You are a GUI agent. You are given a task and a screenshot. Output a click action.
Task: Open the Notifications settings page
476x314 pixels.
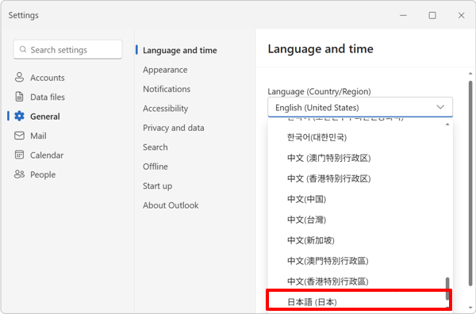pyautogui.click(x=167, y=89)
